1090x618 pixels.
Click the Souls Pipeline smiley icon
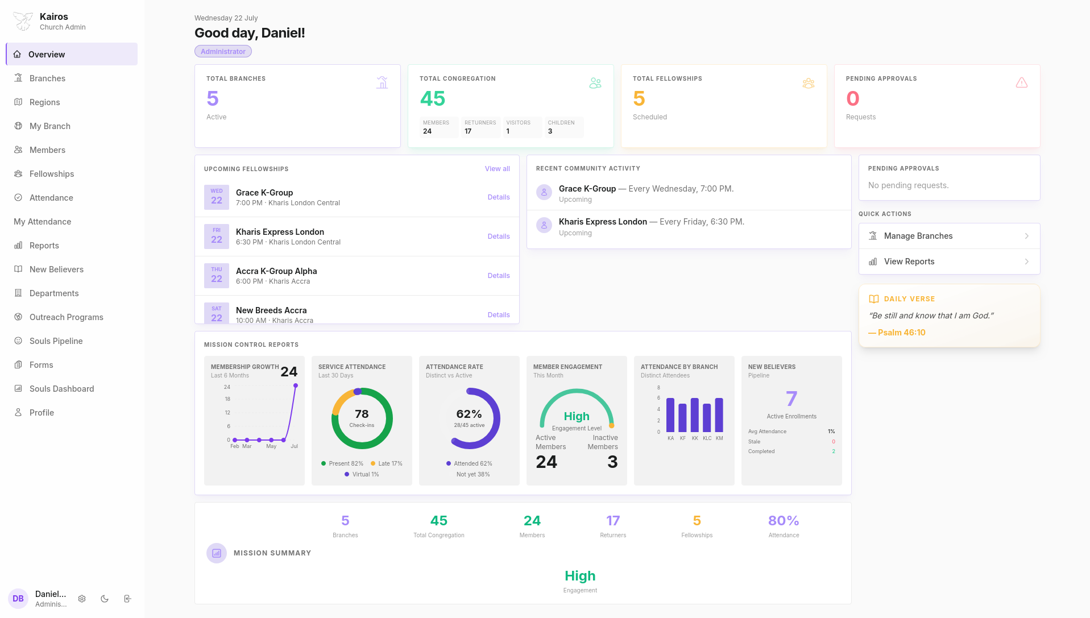point(18,341)
